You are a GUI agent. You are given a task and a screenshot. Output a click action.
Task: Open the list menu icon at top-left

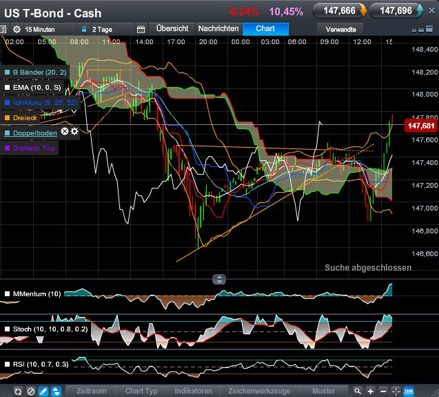tap(3, 29)
